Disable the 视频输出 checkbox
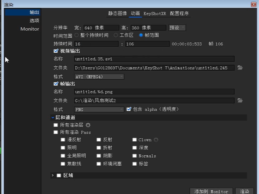Image resolution: width=259 pixels, height=194 pixels. pos(55,51)
